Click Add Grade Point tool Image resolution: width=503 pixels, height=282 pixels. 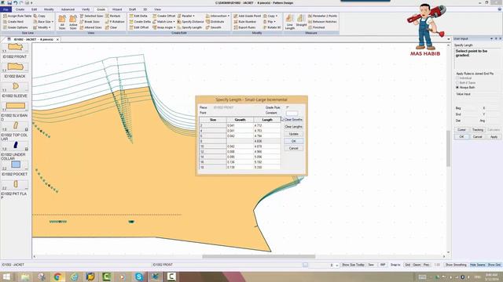pyautogui.click(x=248, y=16)
